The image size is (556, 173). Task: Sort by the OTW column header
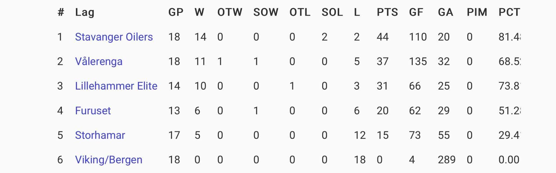click(230, 12)
